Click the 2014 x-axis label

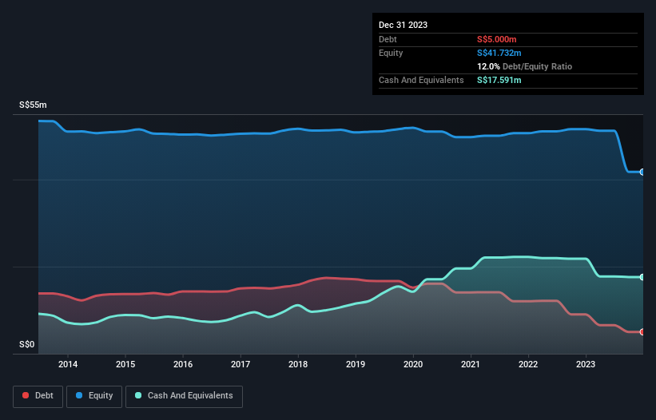point(68,364)
